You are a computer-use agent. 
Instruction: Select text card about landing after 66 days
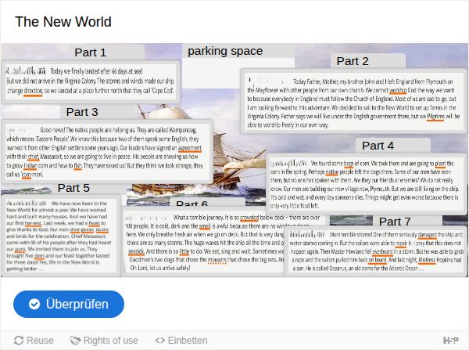91,81
